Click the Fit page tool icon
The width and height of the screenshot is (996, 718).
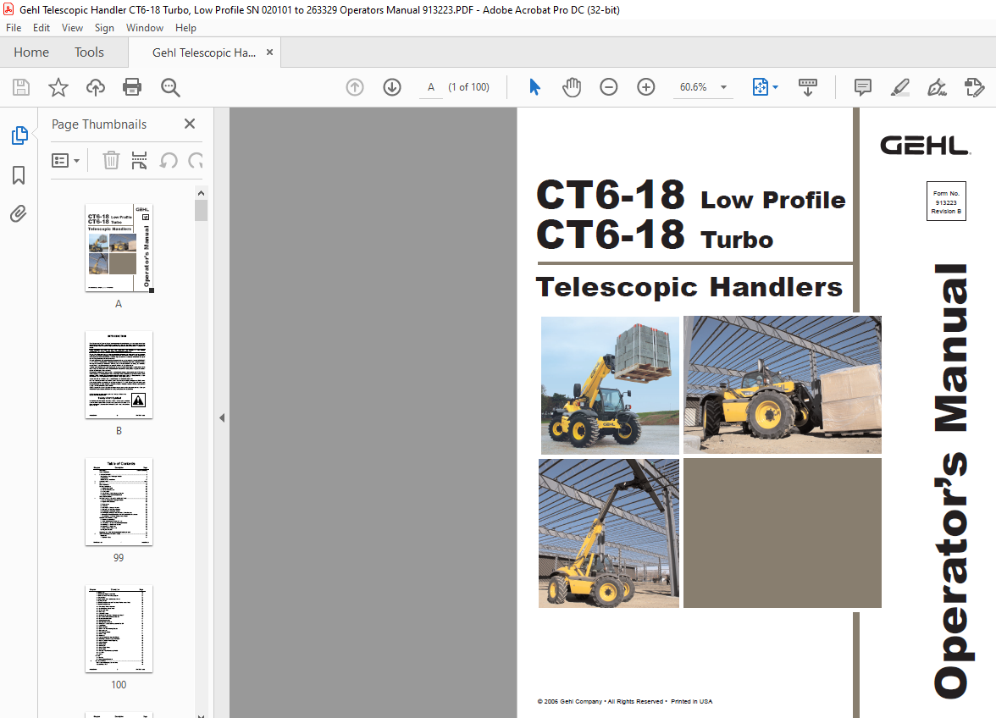point(760,87)
